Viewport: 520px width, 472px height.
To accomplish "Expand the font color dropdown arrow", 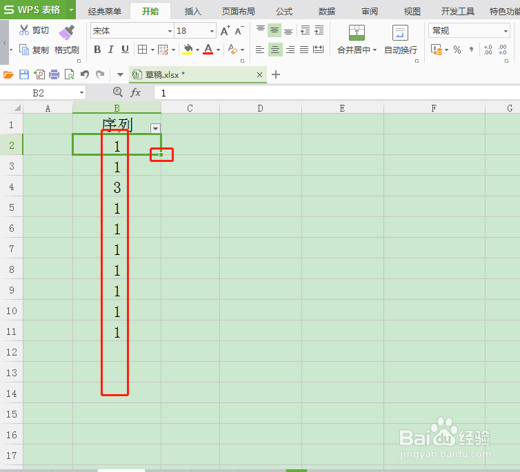I will (218, 50).
